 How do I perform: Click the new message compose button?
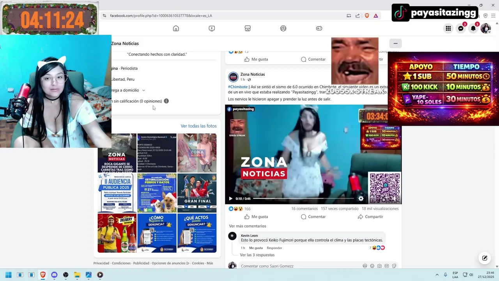click(x=485, y=258)
